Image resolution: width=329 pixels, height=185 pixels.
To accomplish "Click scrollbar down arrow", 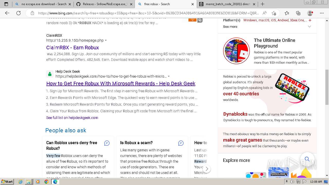I will click(x=327, y=175).
